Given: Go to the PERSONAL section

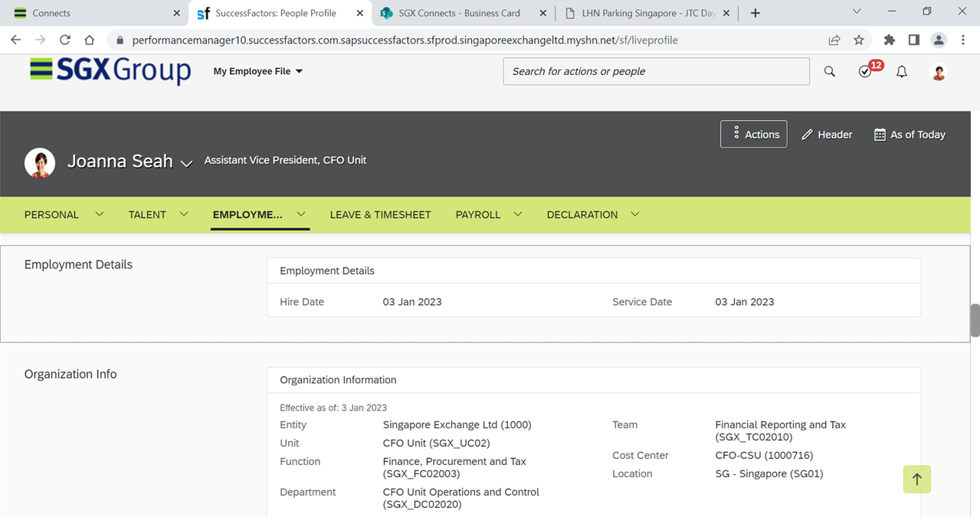Looking at the screenshot, I should (x=51, y=215).
